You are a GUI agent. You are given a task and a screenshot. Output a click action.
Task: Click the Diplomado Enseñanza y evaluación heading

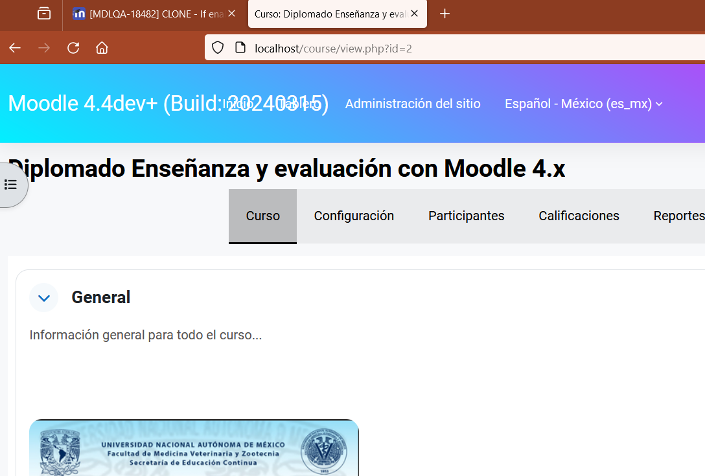[286, 169]
